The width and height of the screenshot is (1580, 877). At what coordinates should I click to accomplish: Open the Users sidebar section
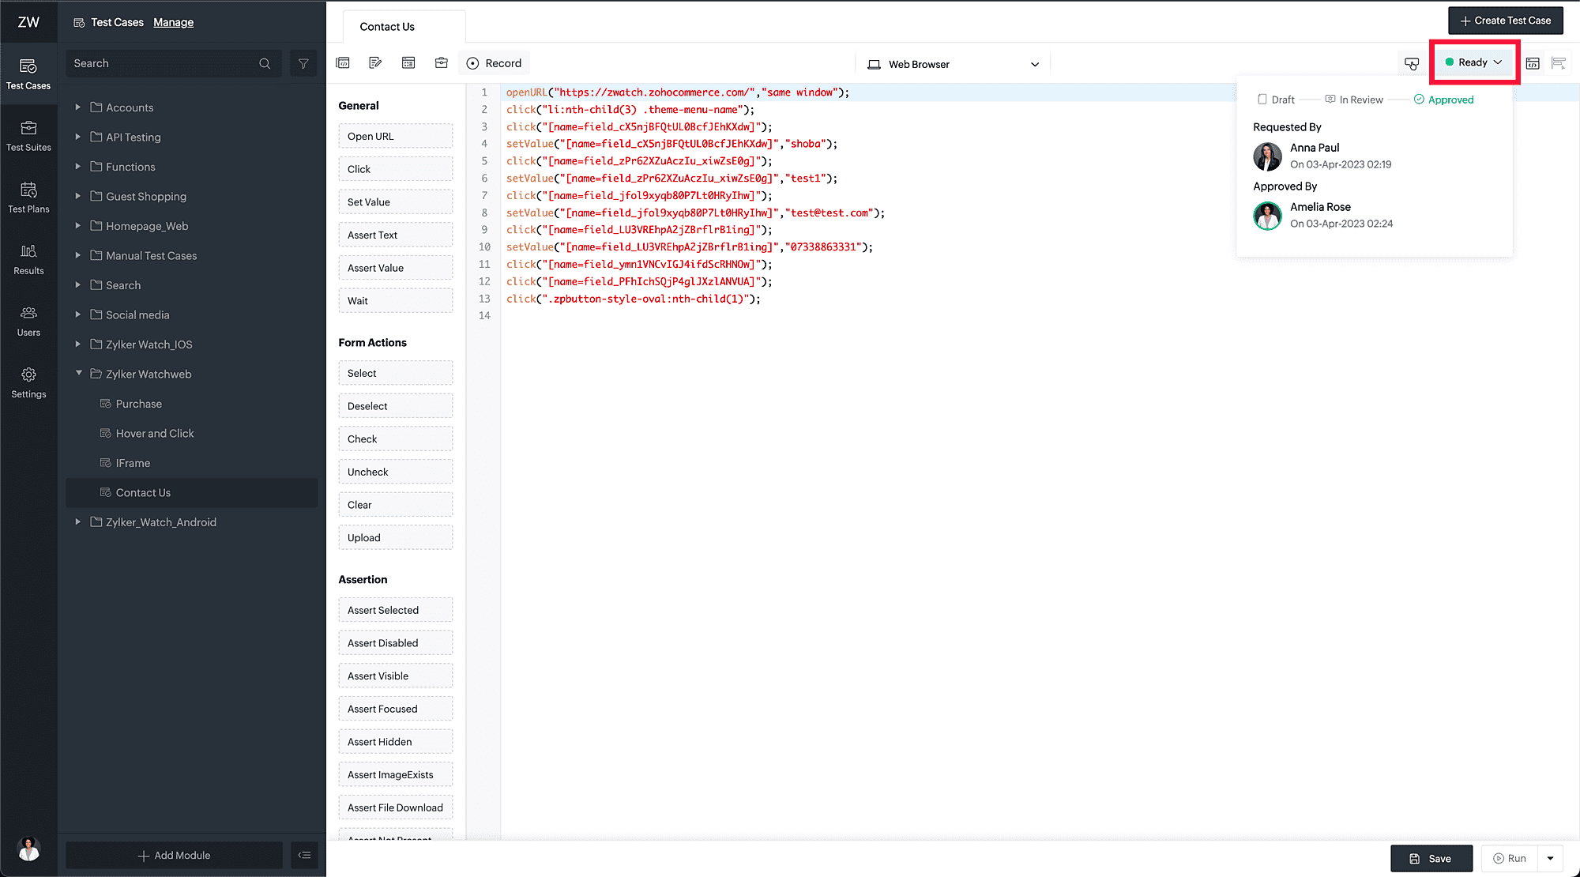coord(28,321)
